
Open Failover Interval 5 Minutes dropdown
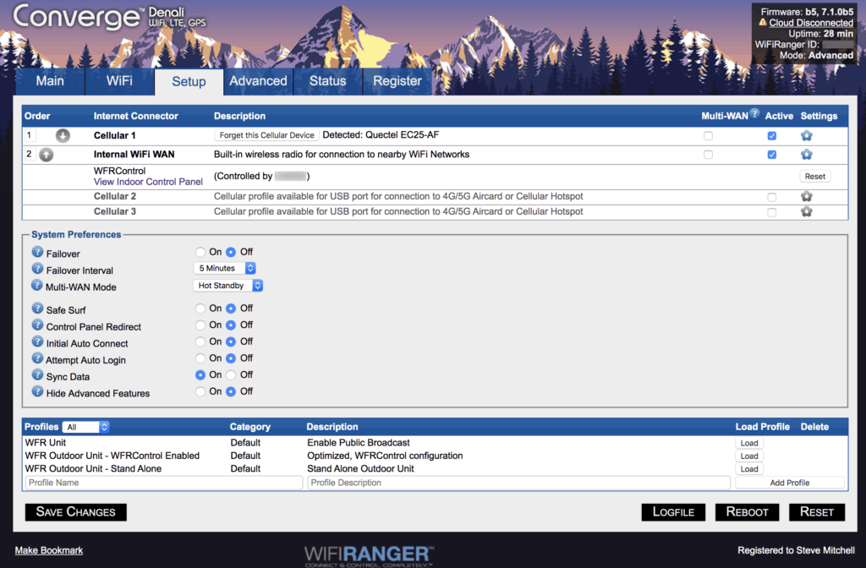point(225,268)
